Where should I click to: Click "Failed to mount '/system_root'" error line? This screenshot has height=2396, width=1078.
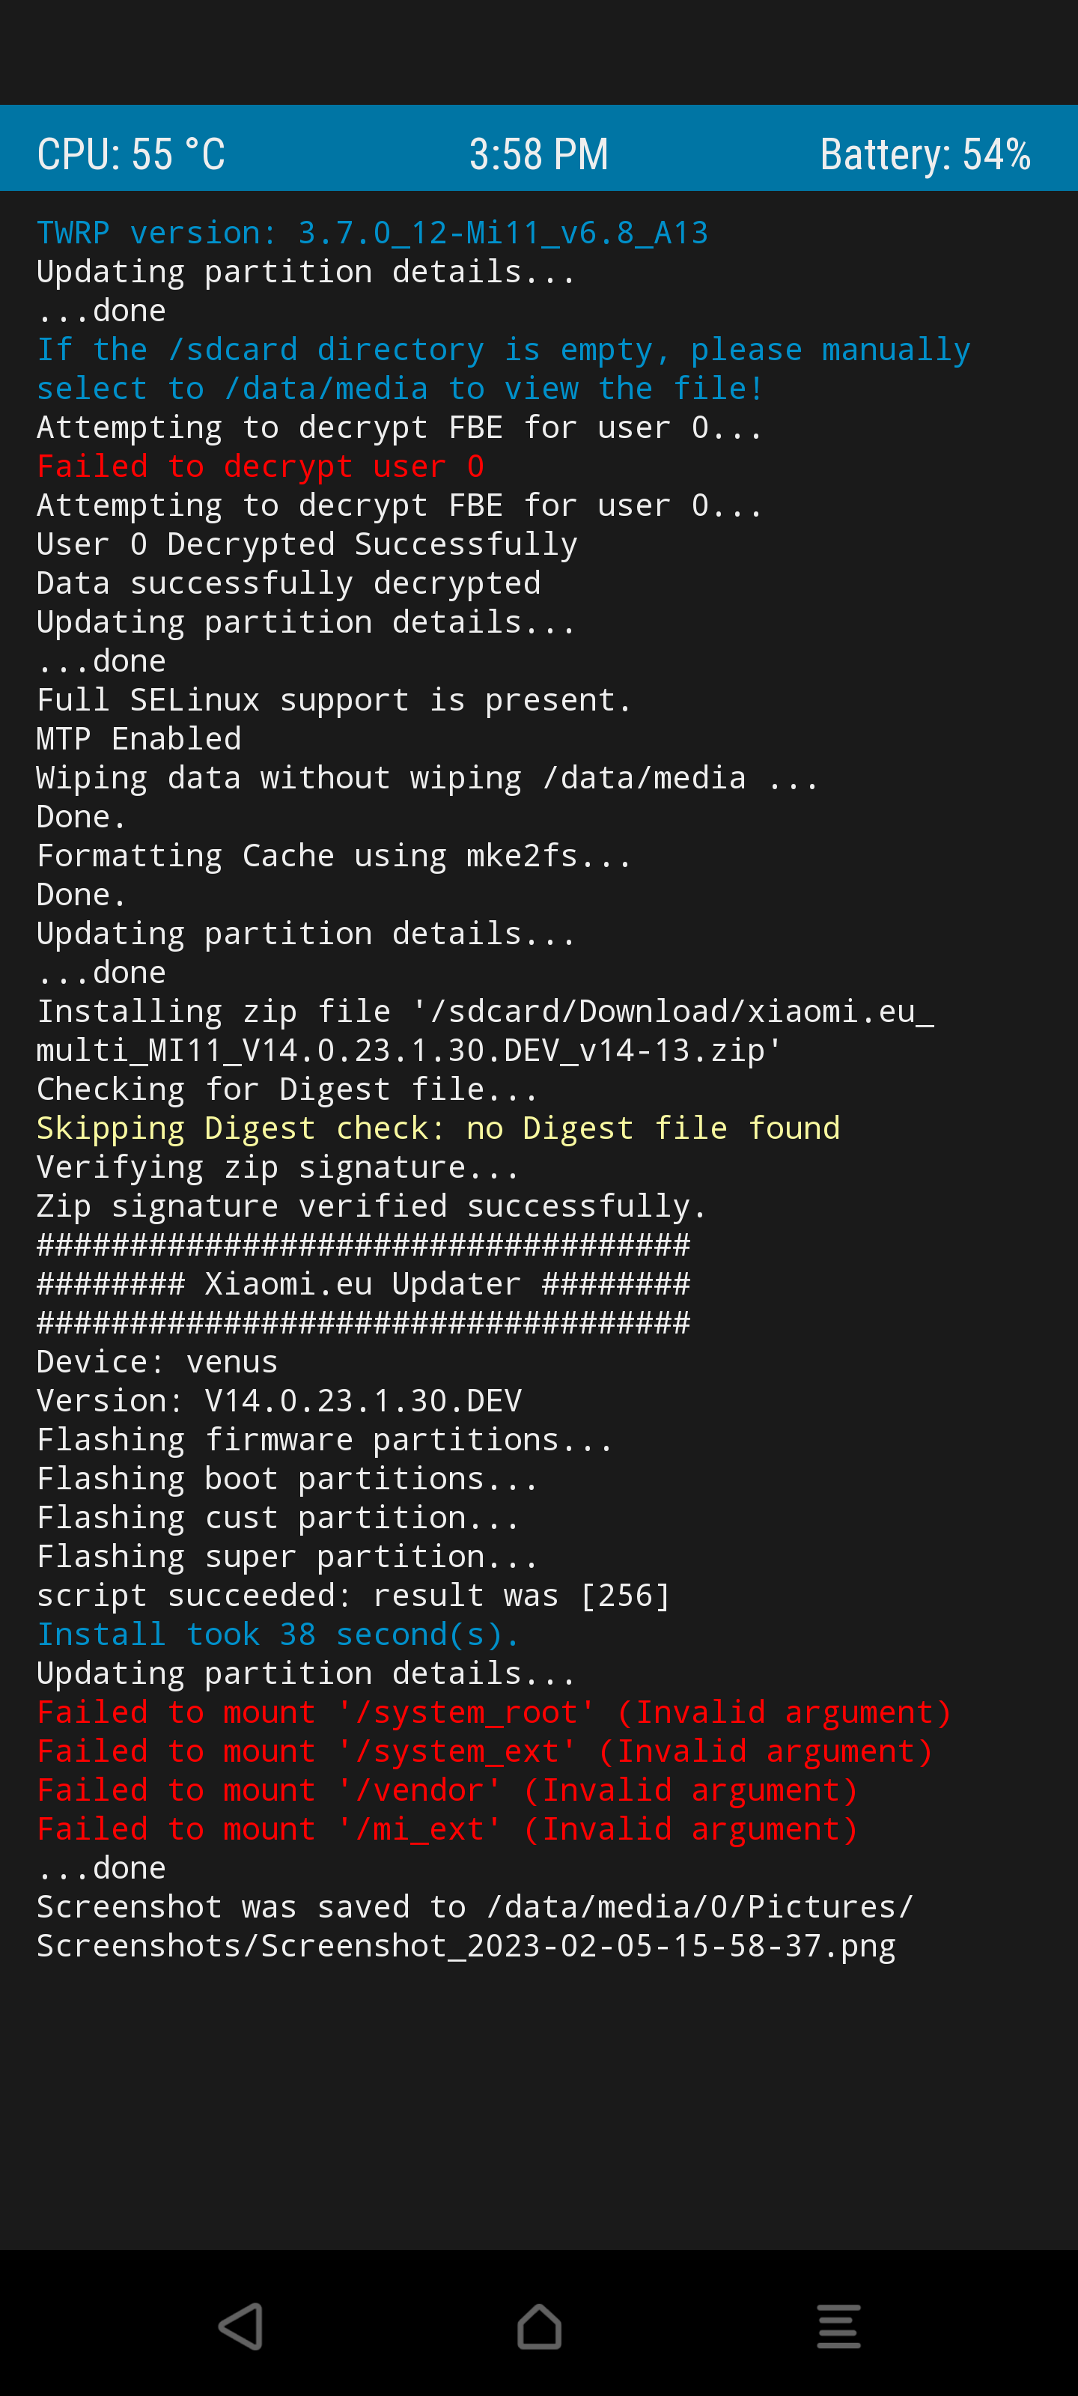[x=494, y=1712]
